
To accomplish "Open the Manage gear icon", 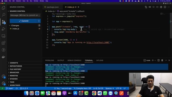I will (3, 83).
